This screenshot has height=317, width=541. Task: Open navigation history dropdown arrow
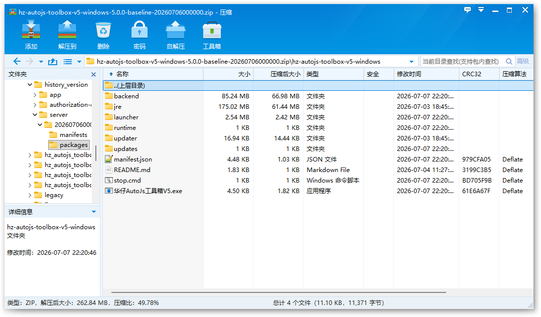tap(41, 62)
